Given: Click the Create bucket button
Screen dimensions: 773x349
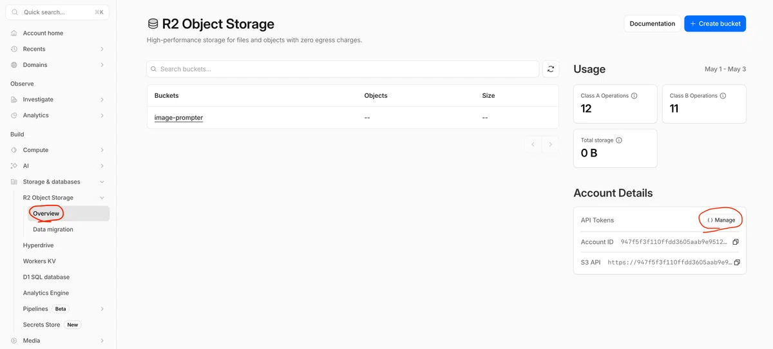Looking at the screenshot, I should [715, 24].
